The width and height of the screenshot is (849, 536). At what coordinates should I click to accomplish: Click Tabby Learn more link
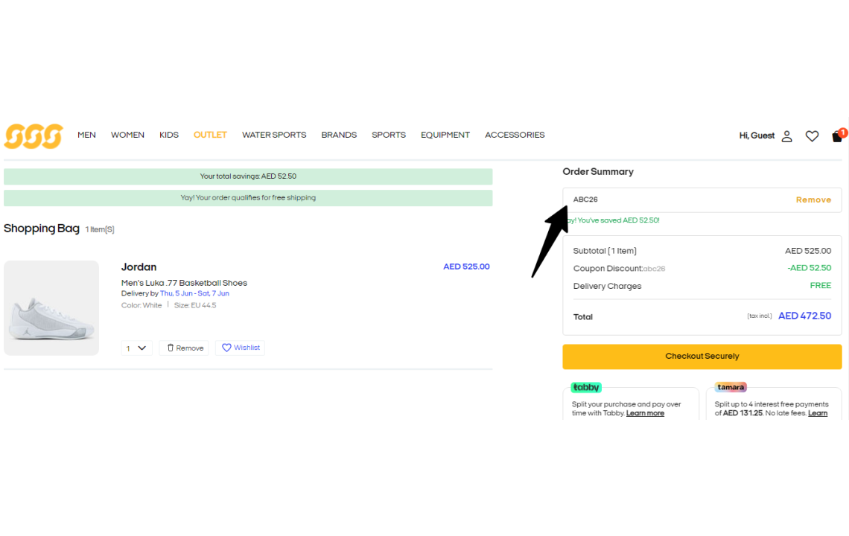pos(645,413)
